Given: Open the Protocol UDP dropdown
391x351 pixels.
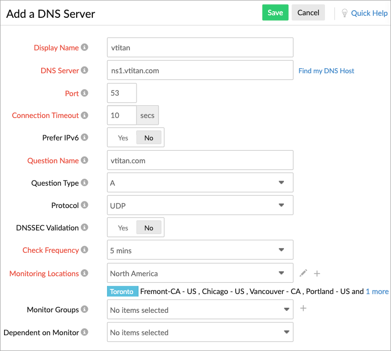Looking at the screenshot, I should pos(200,206).
